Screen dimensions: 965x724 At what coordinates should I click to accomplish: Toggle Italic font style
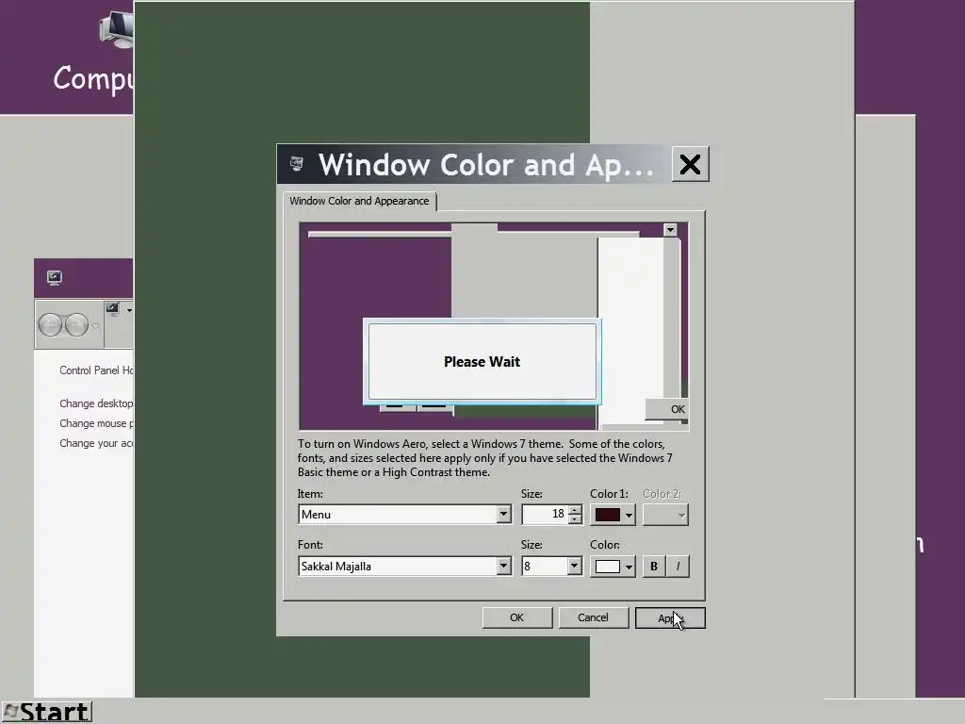[678, 567]
